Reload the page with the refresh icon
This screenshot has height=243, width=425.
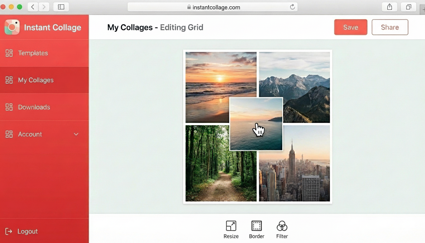point(293,7)
